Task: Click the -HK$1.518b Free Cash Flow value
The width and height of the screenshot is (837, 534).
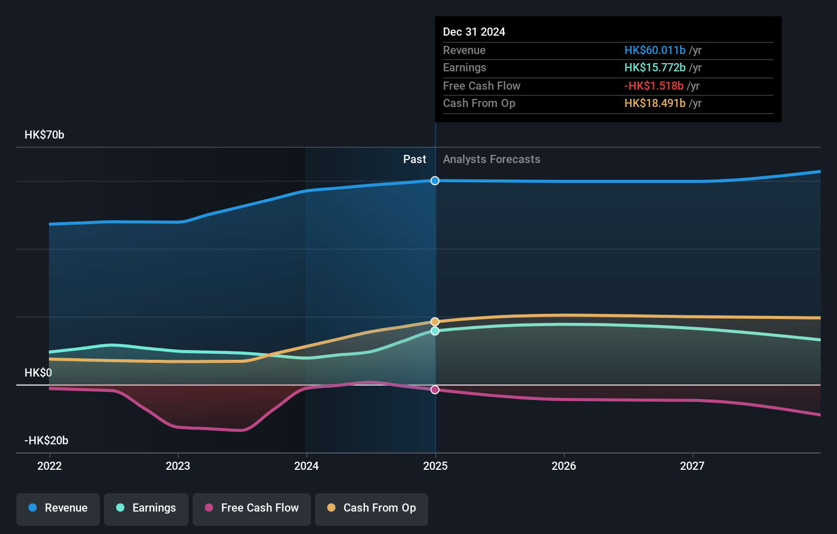Action: point(654,86)
